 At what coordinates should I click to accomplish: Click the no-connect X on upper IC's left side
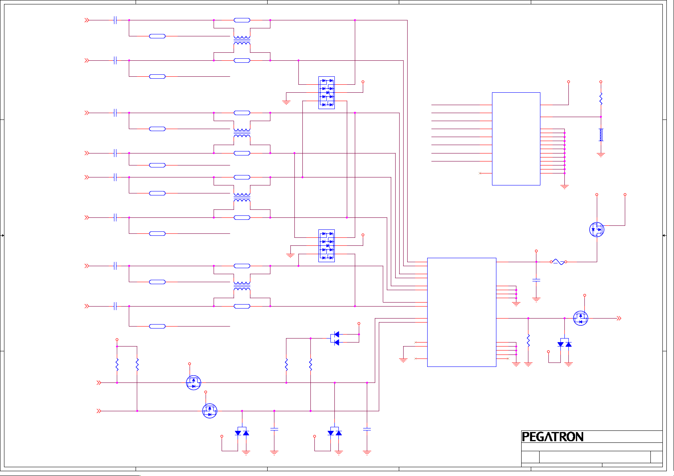(480, 173)
